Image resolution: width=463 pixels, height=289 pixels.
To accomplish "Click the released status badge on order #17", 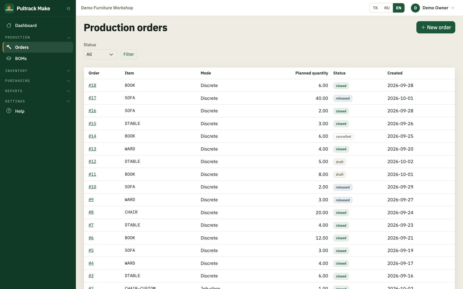I will click(343, 98).
